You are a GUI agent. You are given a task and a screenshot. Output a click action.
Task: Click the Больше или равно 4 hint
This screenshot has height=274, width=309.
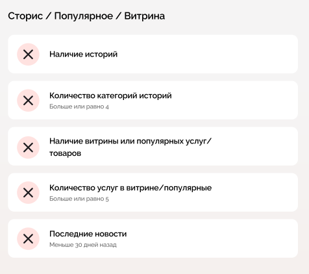79,106
